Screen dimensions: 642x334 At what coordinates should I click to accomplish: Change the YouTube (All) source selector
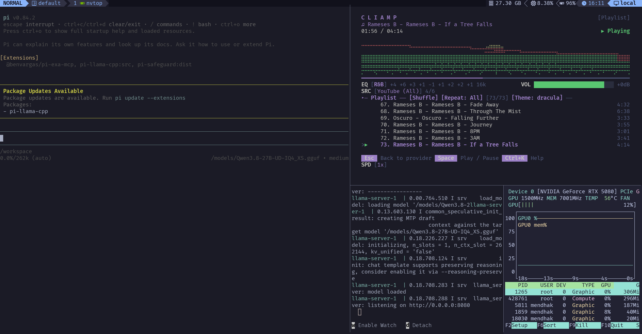click(x=398, y=91)
